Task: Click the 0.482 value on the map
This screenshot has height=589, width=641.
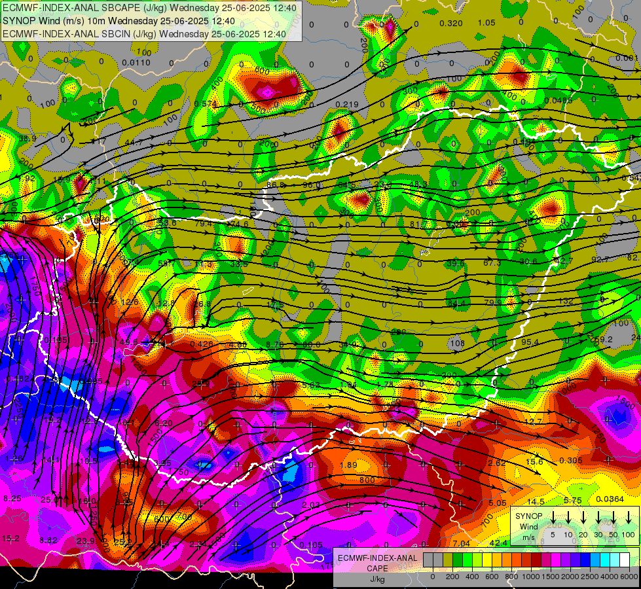Action: tap(18, 379)
